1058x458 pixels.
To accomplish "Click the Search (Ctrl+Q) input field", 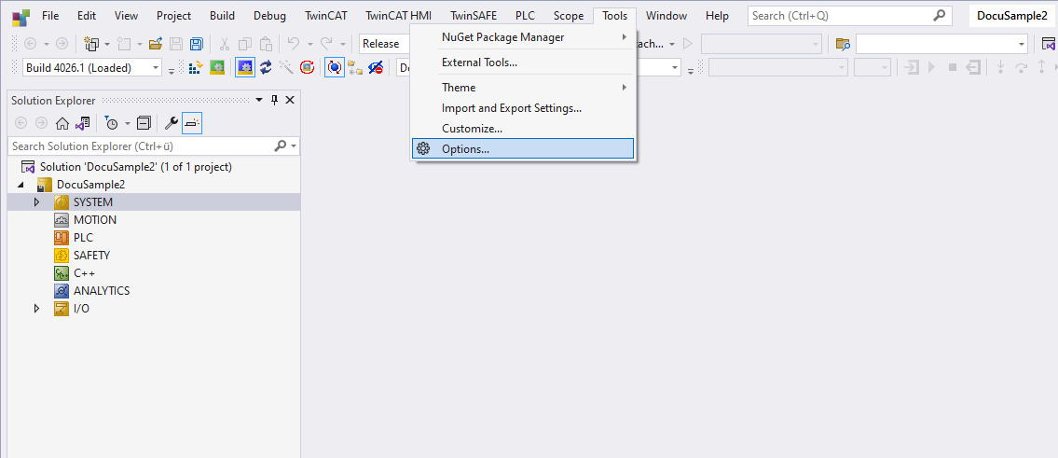I will tap(849, 15).
